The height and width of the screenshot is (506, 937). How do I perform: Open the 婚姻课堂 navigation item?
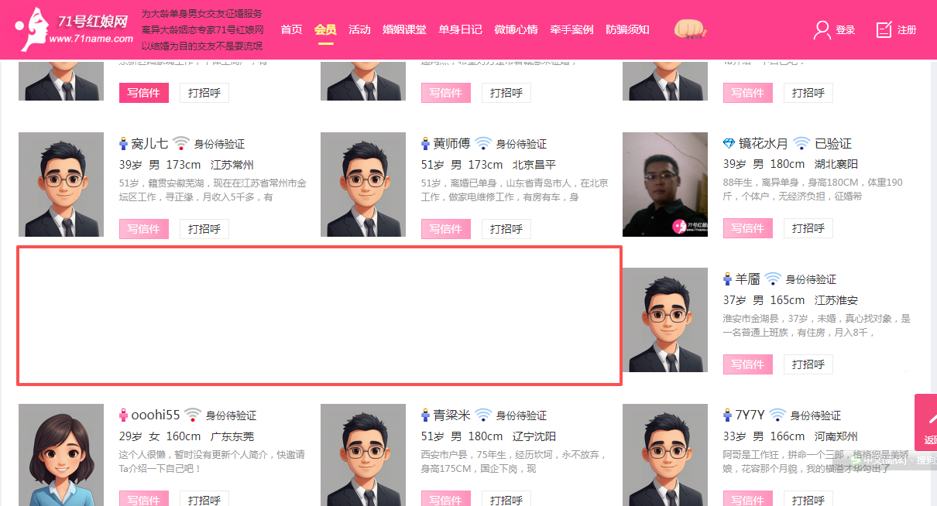pyautogui.click(x=404, y=29)
